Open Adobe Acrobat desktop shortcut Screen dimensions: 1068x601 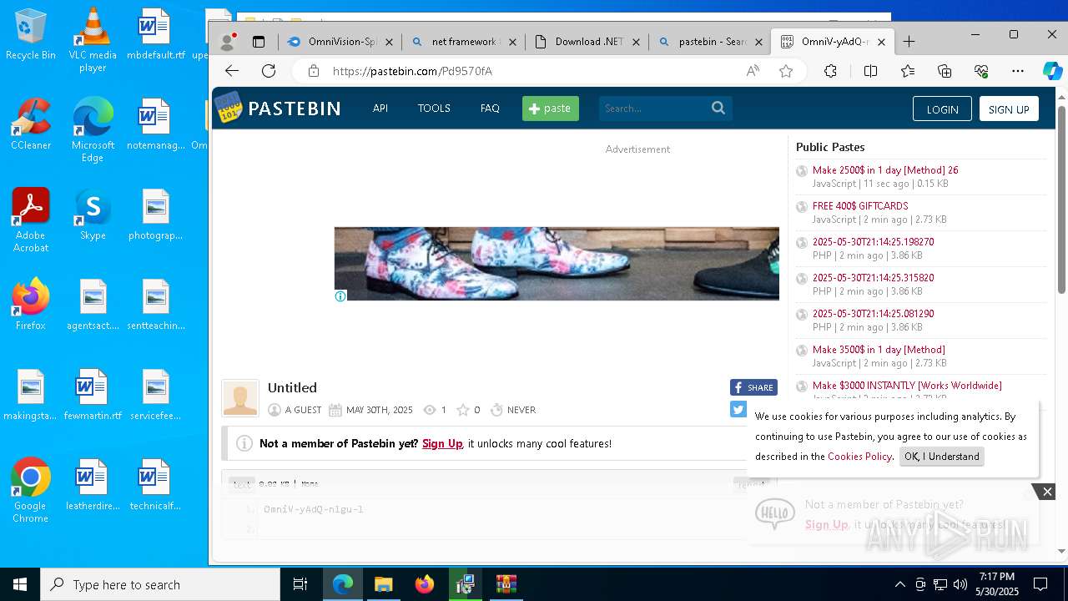coord(31,220)
